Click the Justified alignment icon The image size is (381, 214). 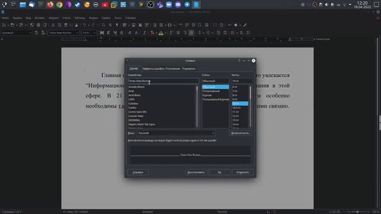(191, 33)
